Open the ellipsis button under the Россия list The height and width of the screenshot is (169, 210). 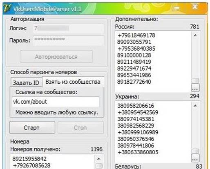click(195, 87)
